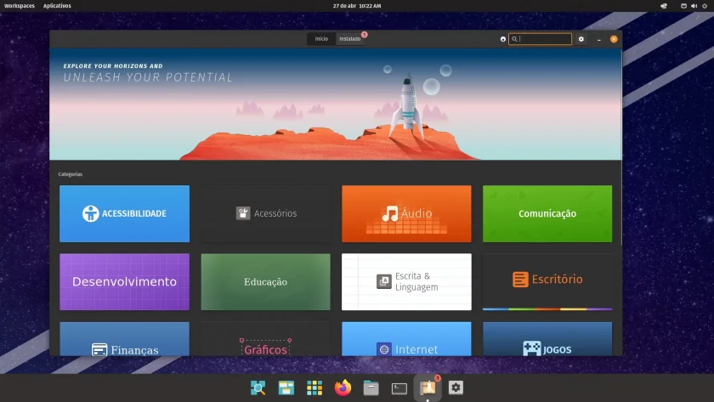Select the Acessórios category
The image size is (714, 402).
pos(265,213)
